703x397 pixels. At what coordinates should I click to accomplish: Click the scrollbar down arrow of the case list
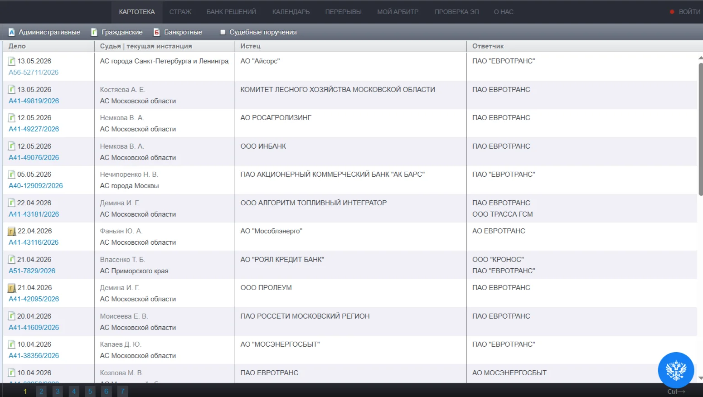tap(700, 378)
